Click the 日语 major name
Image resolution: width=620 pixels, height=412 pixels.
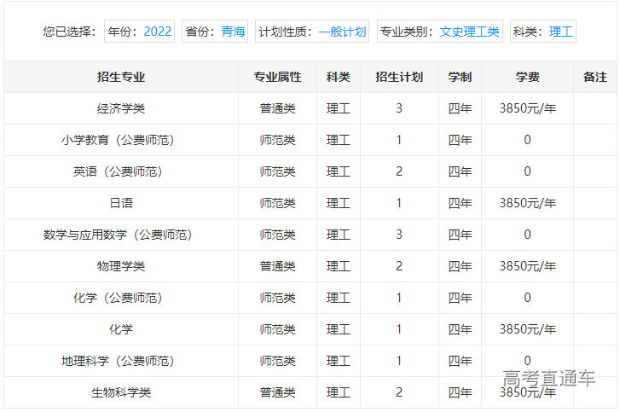[121, 203]
